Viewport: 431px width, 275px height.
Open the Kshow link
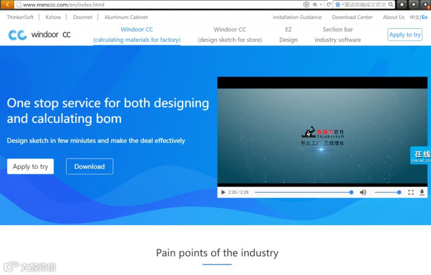[x=53, y=17]
